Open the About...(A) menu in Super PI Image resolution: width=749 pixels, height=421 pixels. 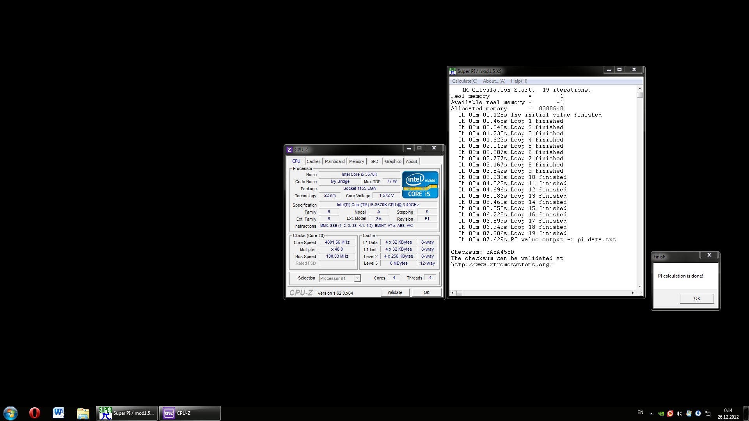pos(494,81)
